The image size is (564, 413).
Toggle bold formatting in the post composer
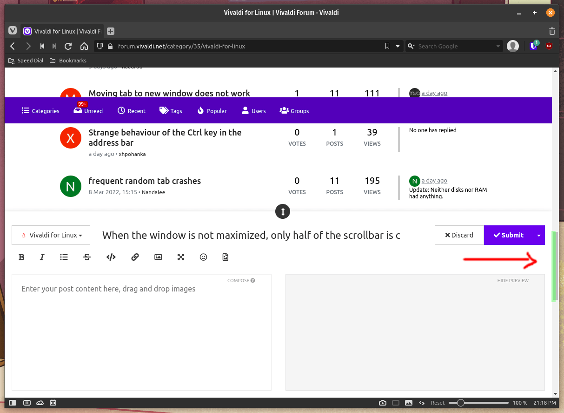point(21,257)
